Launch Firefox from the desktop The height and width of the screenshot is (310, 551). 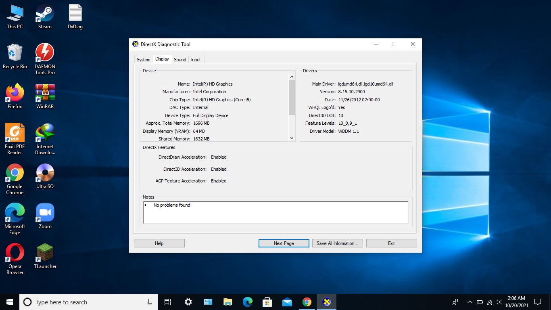(x=15, y=95)
